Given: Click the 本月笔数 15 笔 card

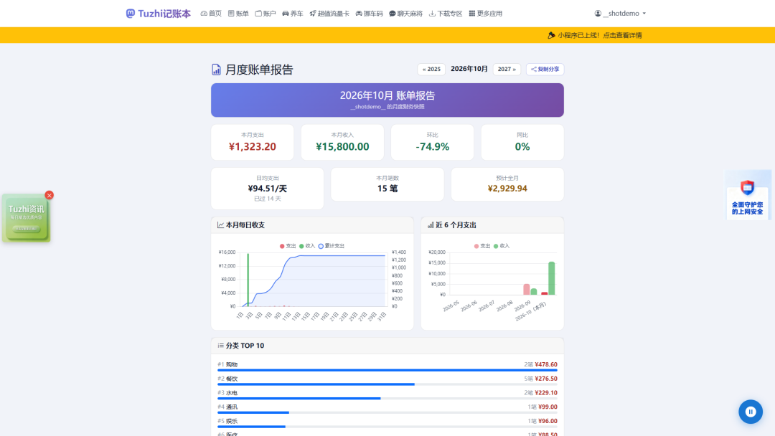Looking at the screenshot, I should [x=387, y=184].
